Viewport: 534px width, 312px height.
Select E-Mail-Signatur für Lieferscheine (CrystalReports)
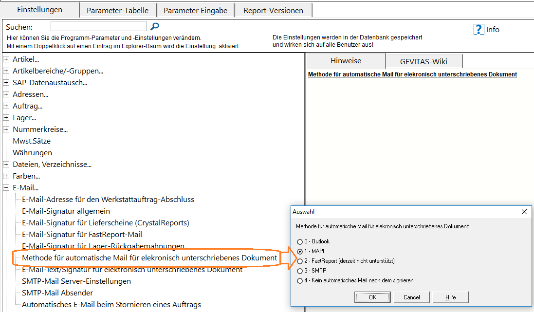coord(106,223)
